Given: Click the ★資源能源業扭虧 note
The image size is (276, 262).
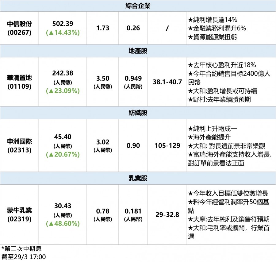Looking at the screenshot, I should coord(212,37).
